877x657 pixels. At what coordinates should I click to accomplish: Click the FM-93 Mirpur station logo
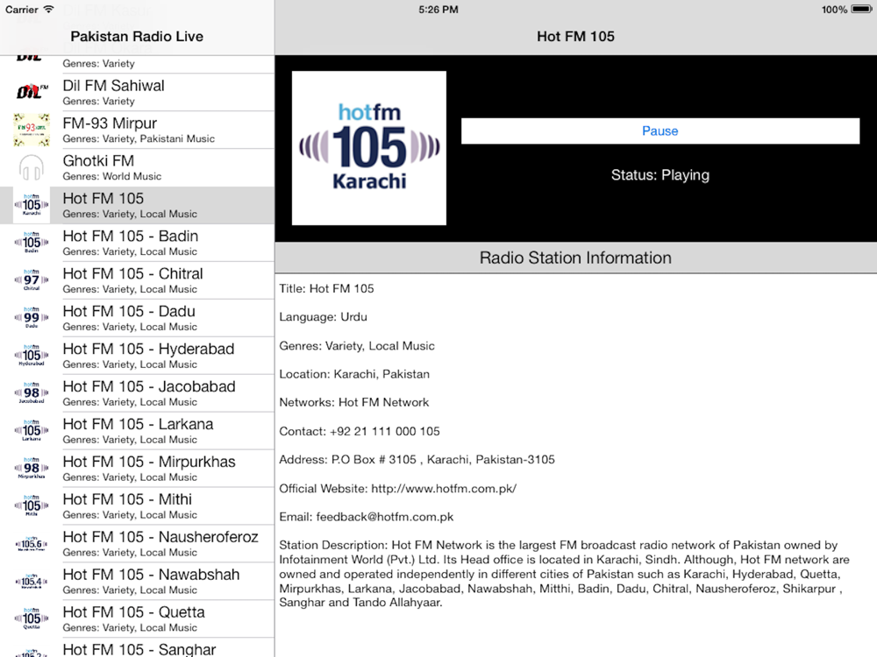[x=32, y=130]
